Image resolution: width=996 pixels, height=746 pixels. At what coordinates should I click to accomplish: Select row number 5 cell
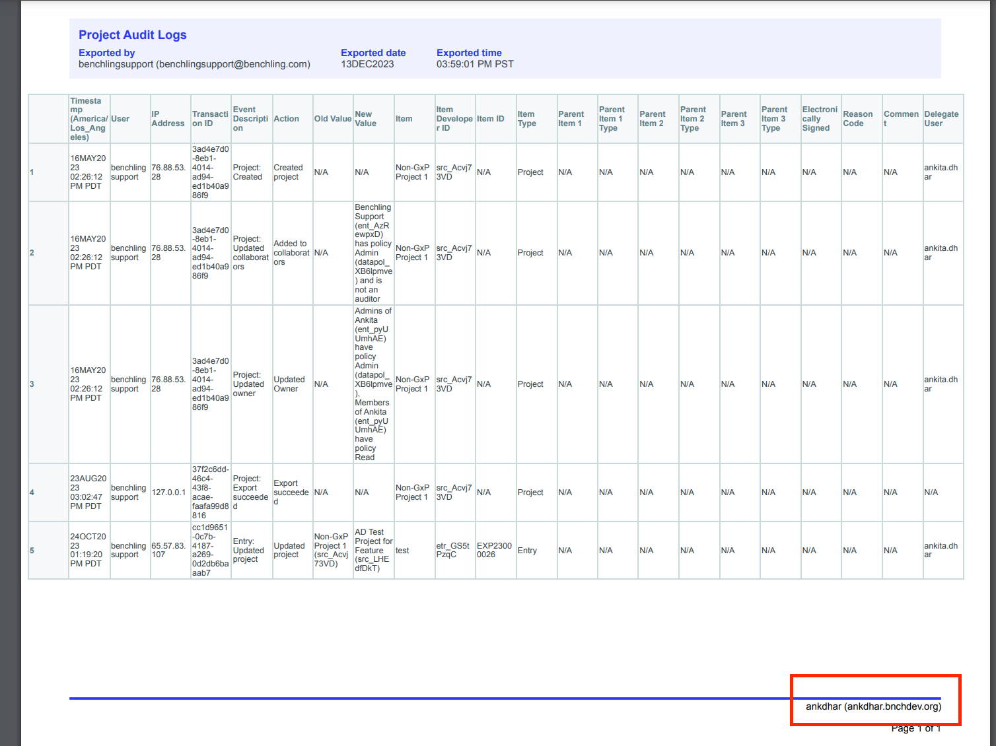pos(48,551)
